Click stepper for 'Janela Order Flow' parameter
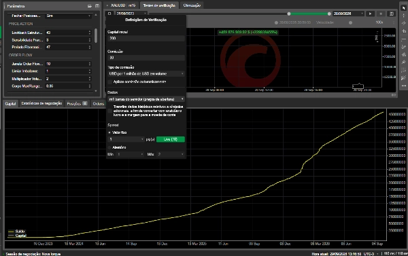Screen dimensions: 408x256 click(90, 64)
